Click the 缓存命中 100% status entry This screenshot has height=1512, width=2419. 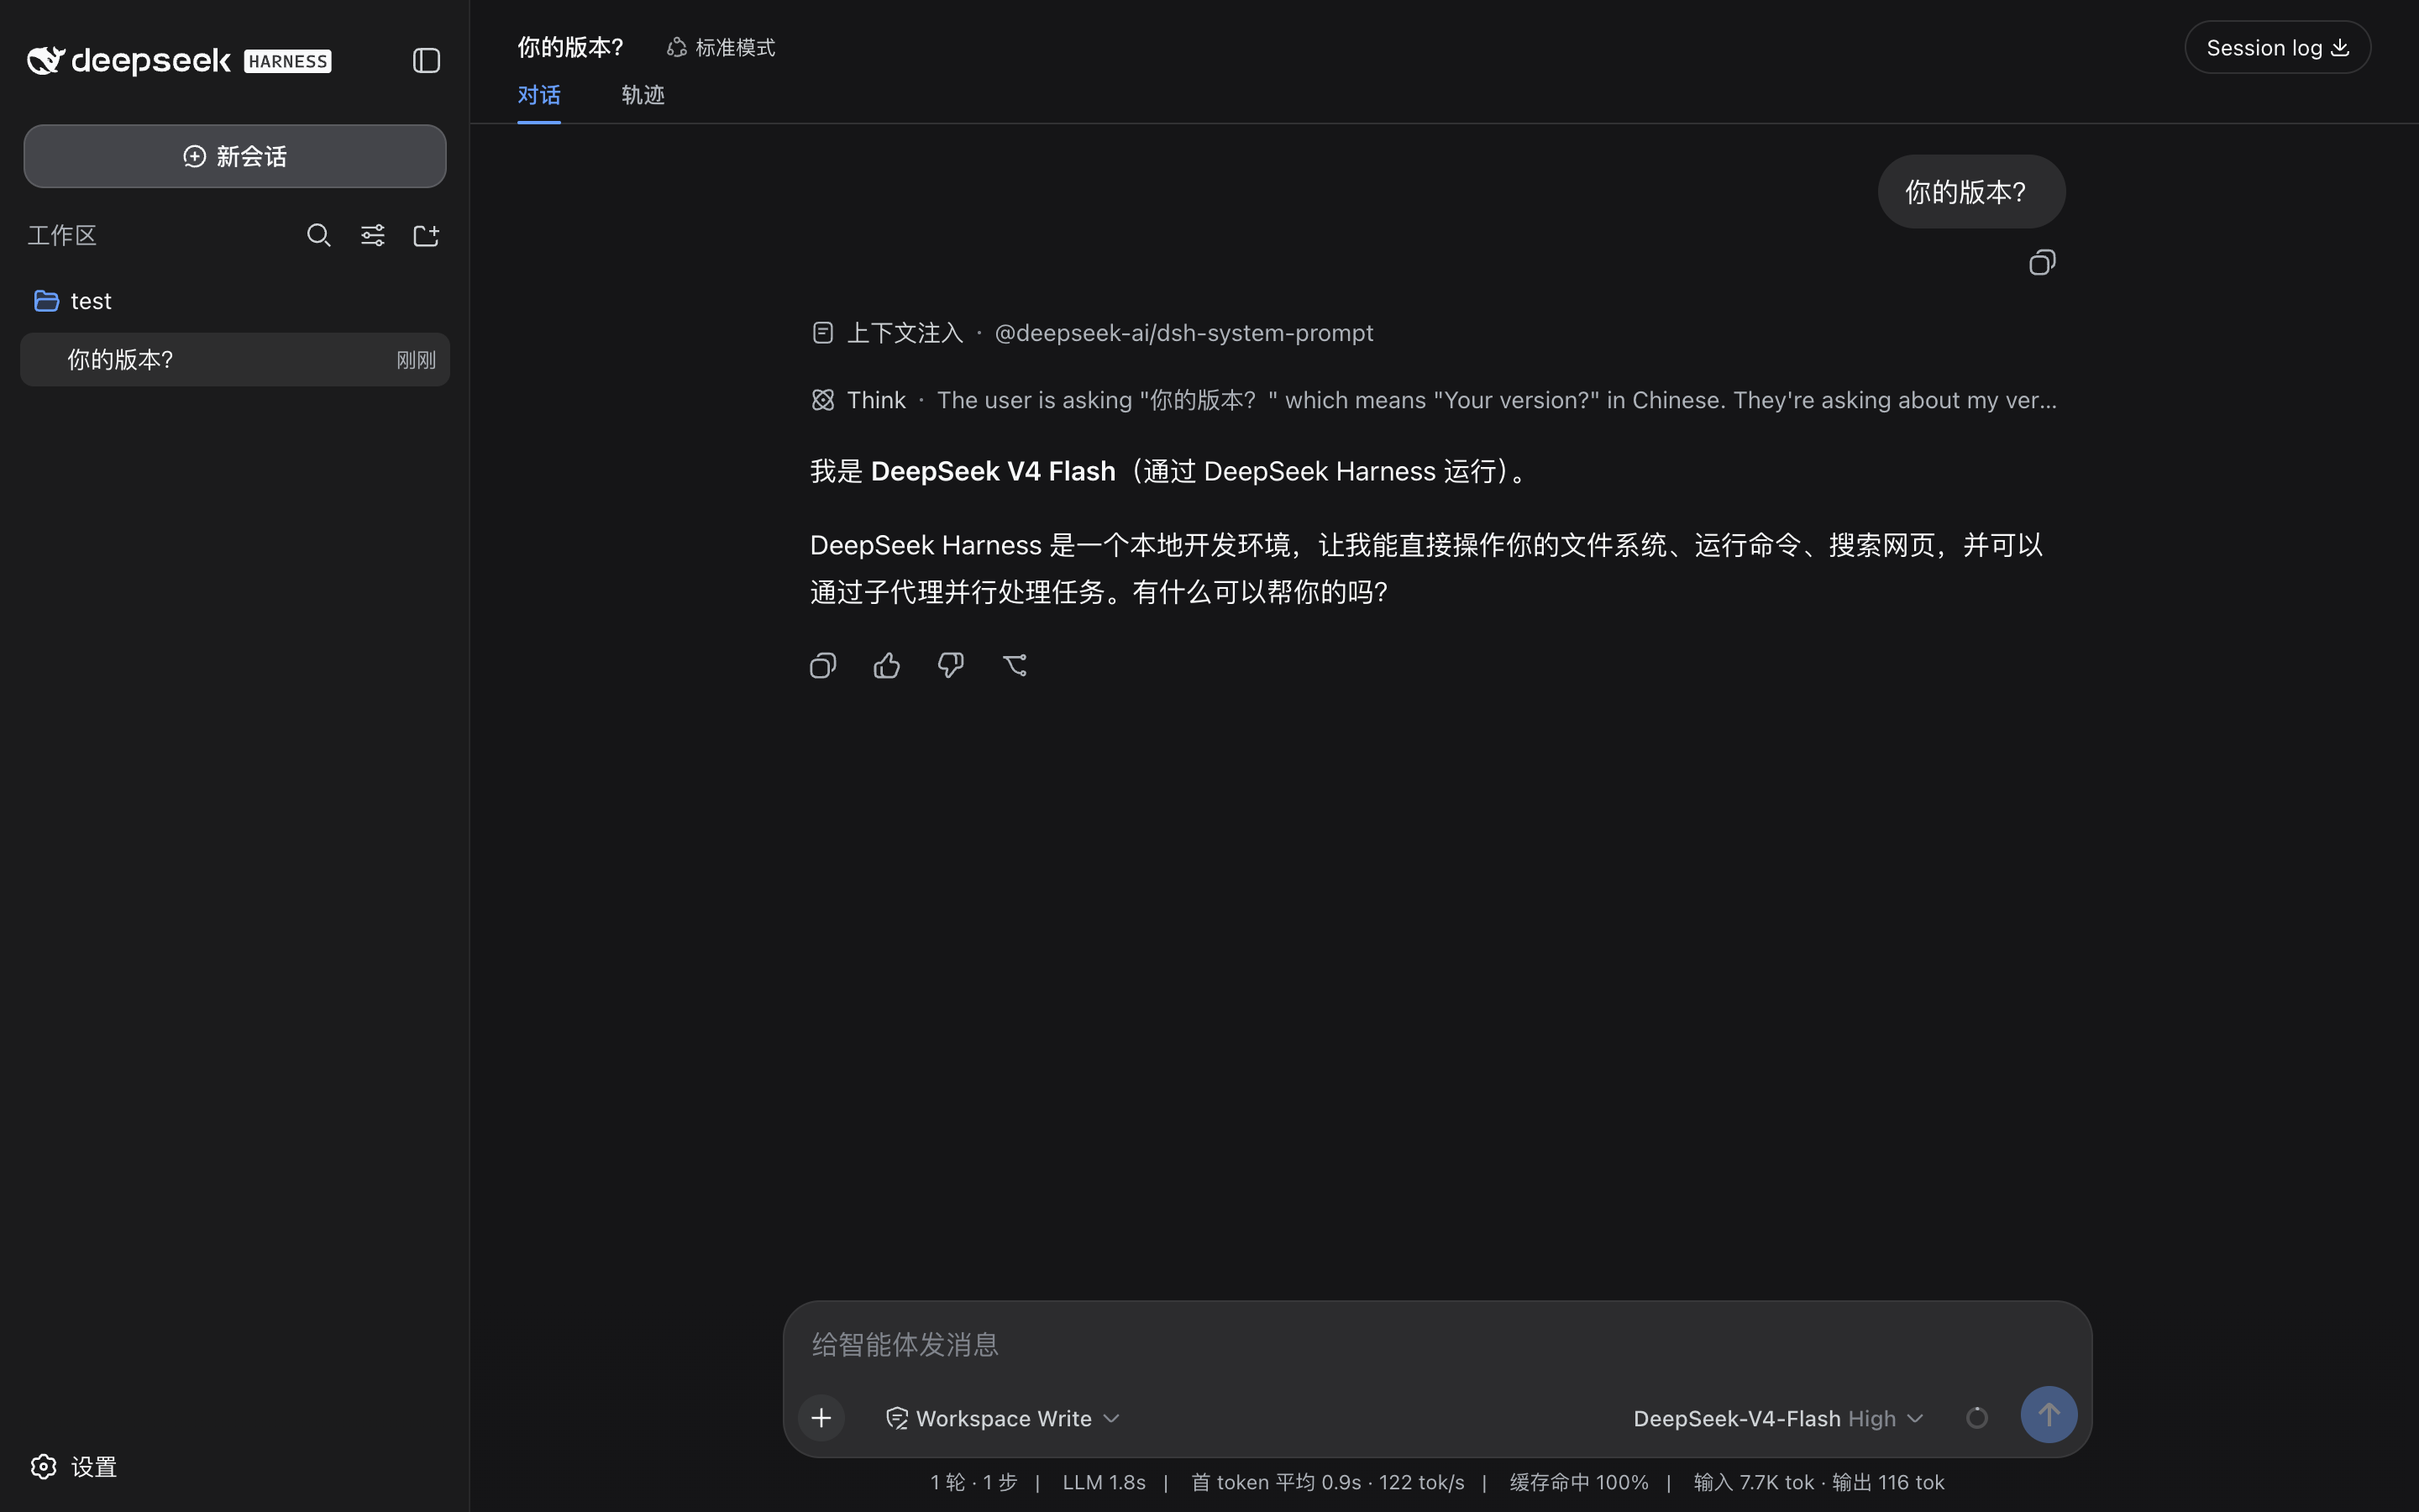pyautogui.click(x=1578, y=1482)
